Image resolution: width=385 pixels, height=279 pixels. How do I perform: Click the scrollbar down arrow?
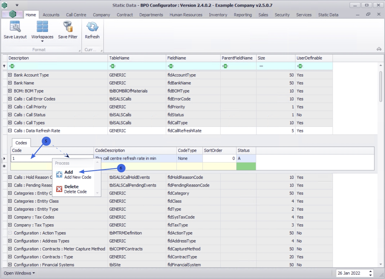[381, 265]
